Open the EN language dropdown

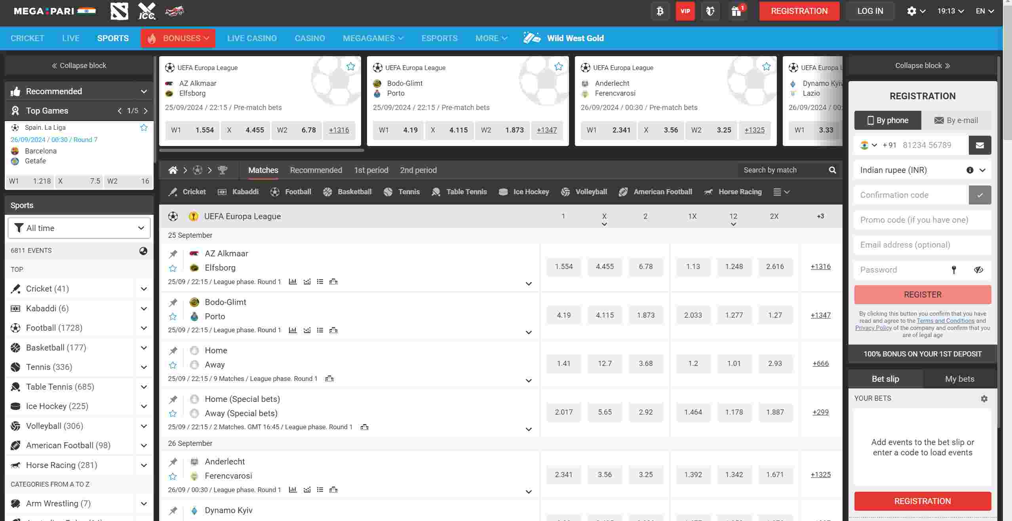click(985, 11)
